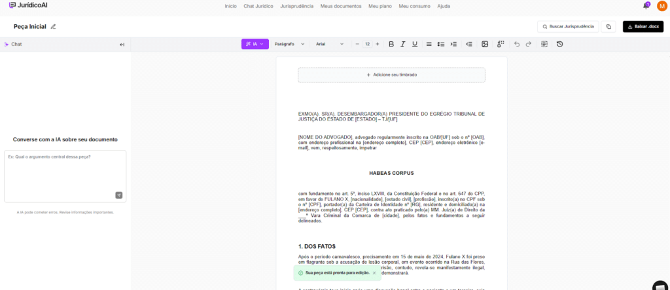Toggle underline text formatting
This screenshot has width=670, height=290.
click(x=415, y=44)
